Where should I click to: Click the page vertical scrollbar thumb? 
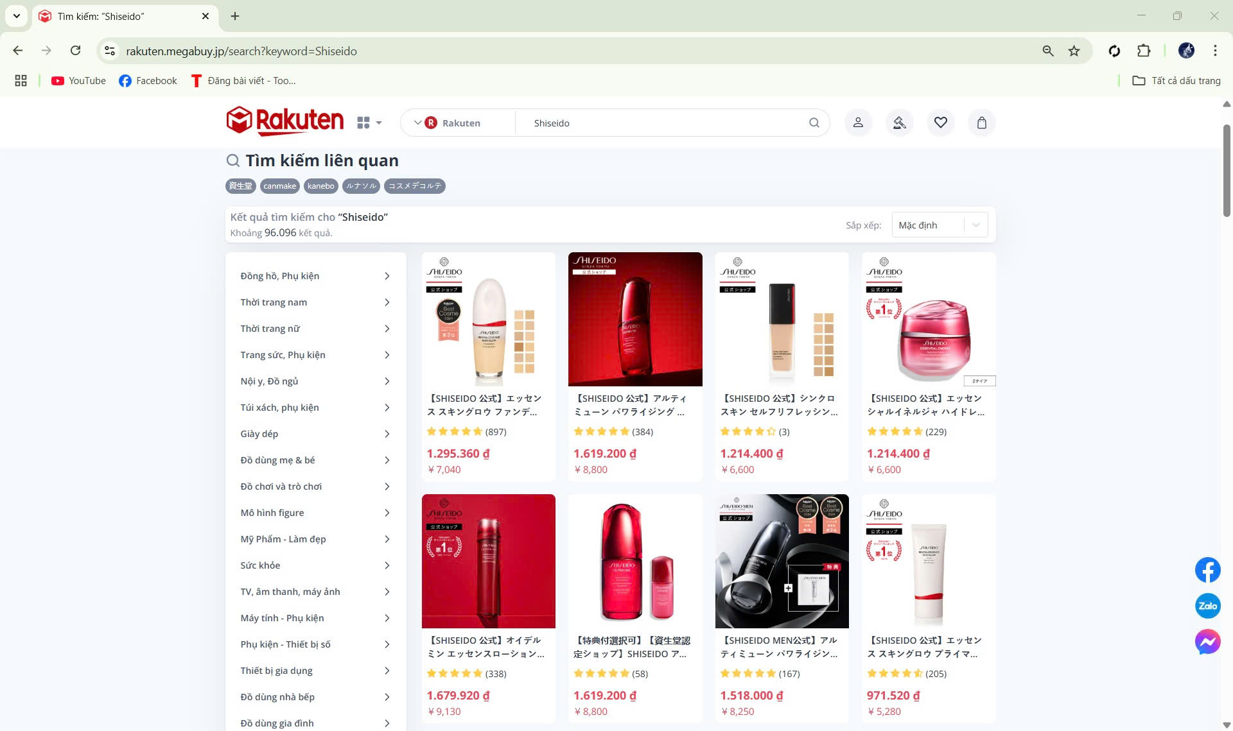(1227, 170)
